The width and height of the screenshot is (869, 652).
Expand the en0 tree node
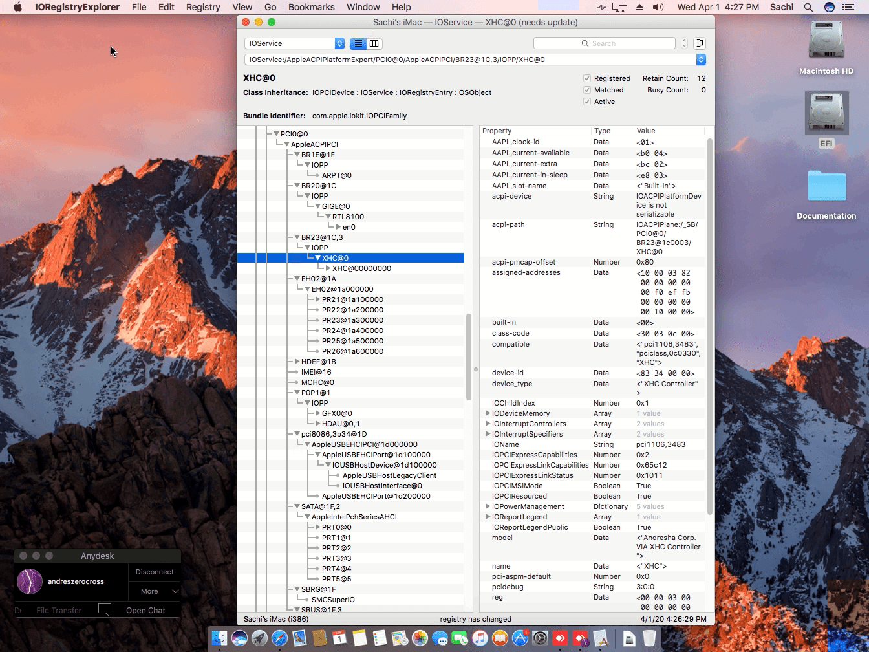coord(338,227)
